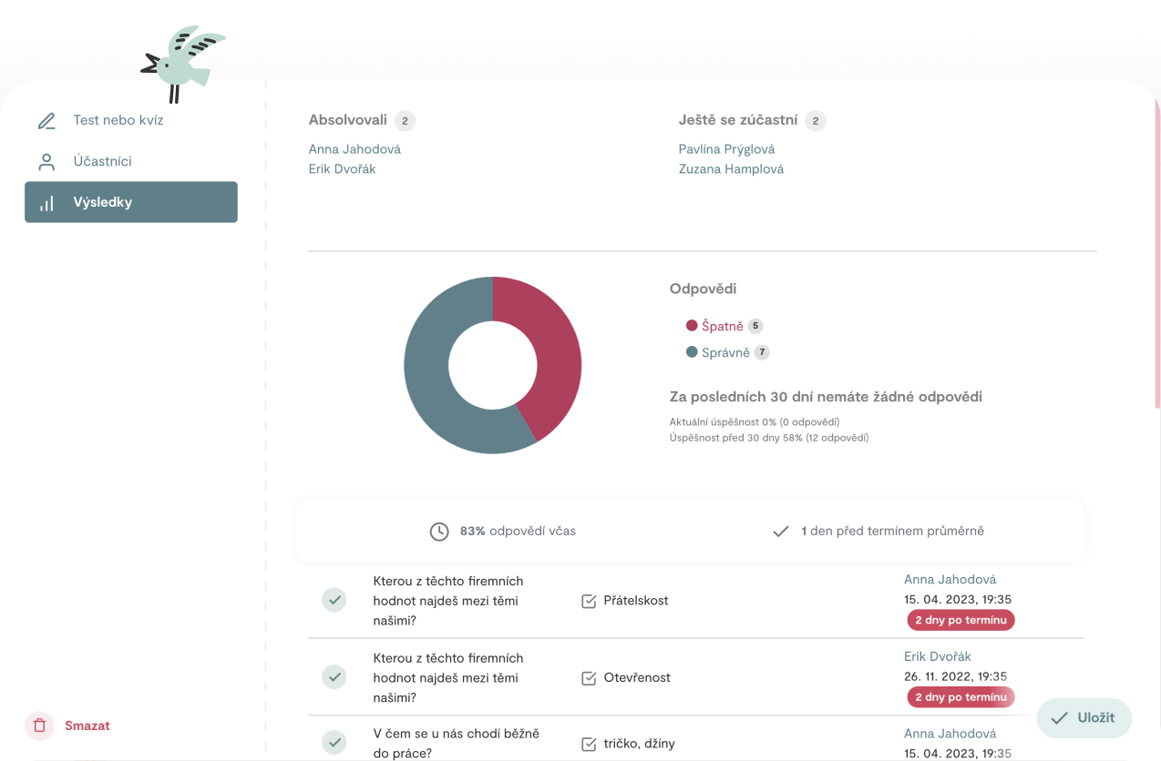Click the bar chart icon in Výsledky
This screenshot has height=761, width=1161.
(46, 203)
